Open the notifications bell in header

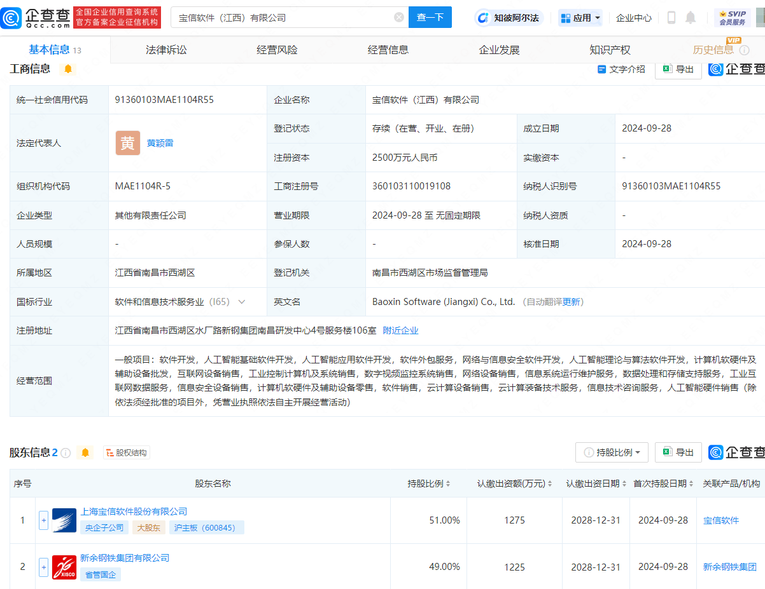point(691,18)
